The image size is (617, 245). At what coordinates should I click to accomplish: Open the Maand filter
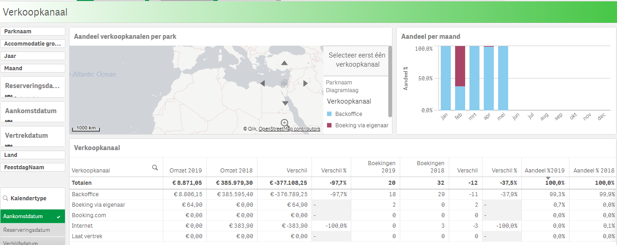[32, 68]
